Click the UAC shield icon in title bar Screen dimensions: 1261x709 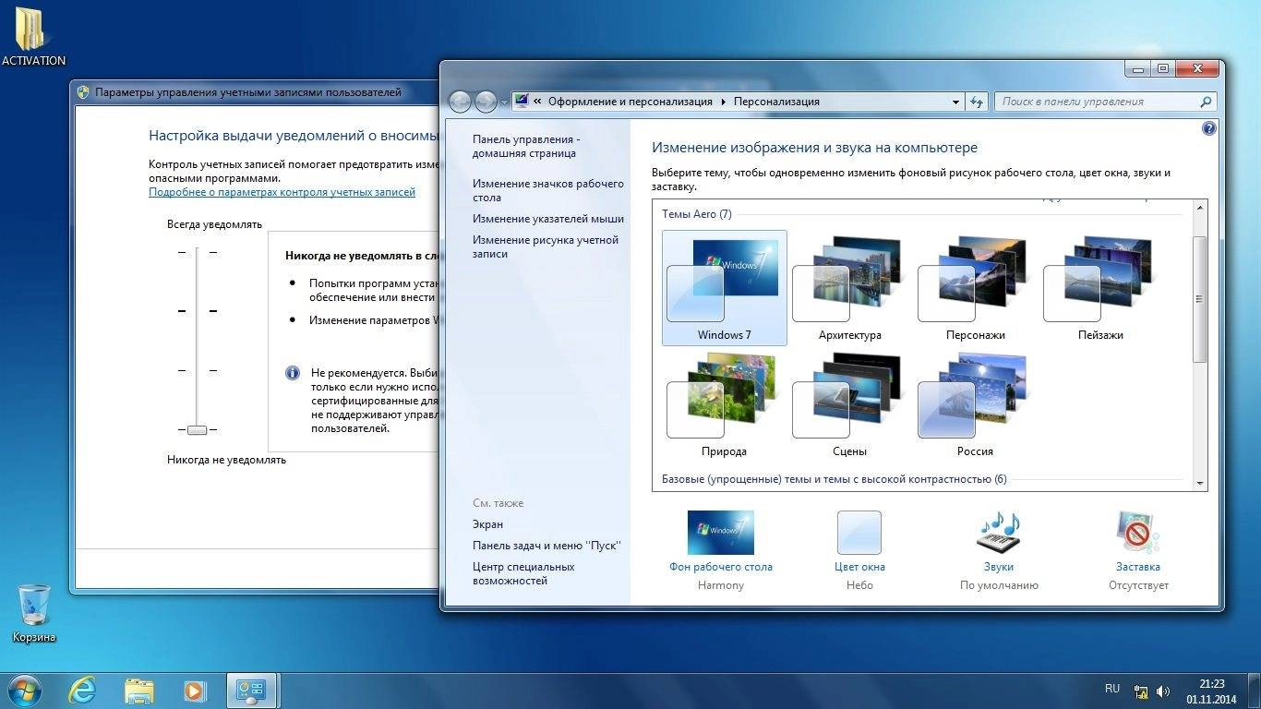pos(84,92)
